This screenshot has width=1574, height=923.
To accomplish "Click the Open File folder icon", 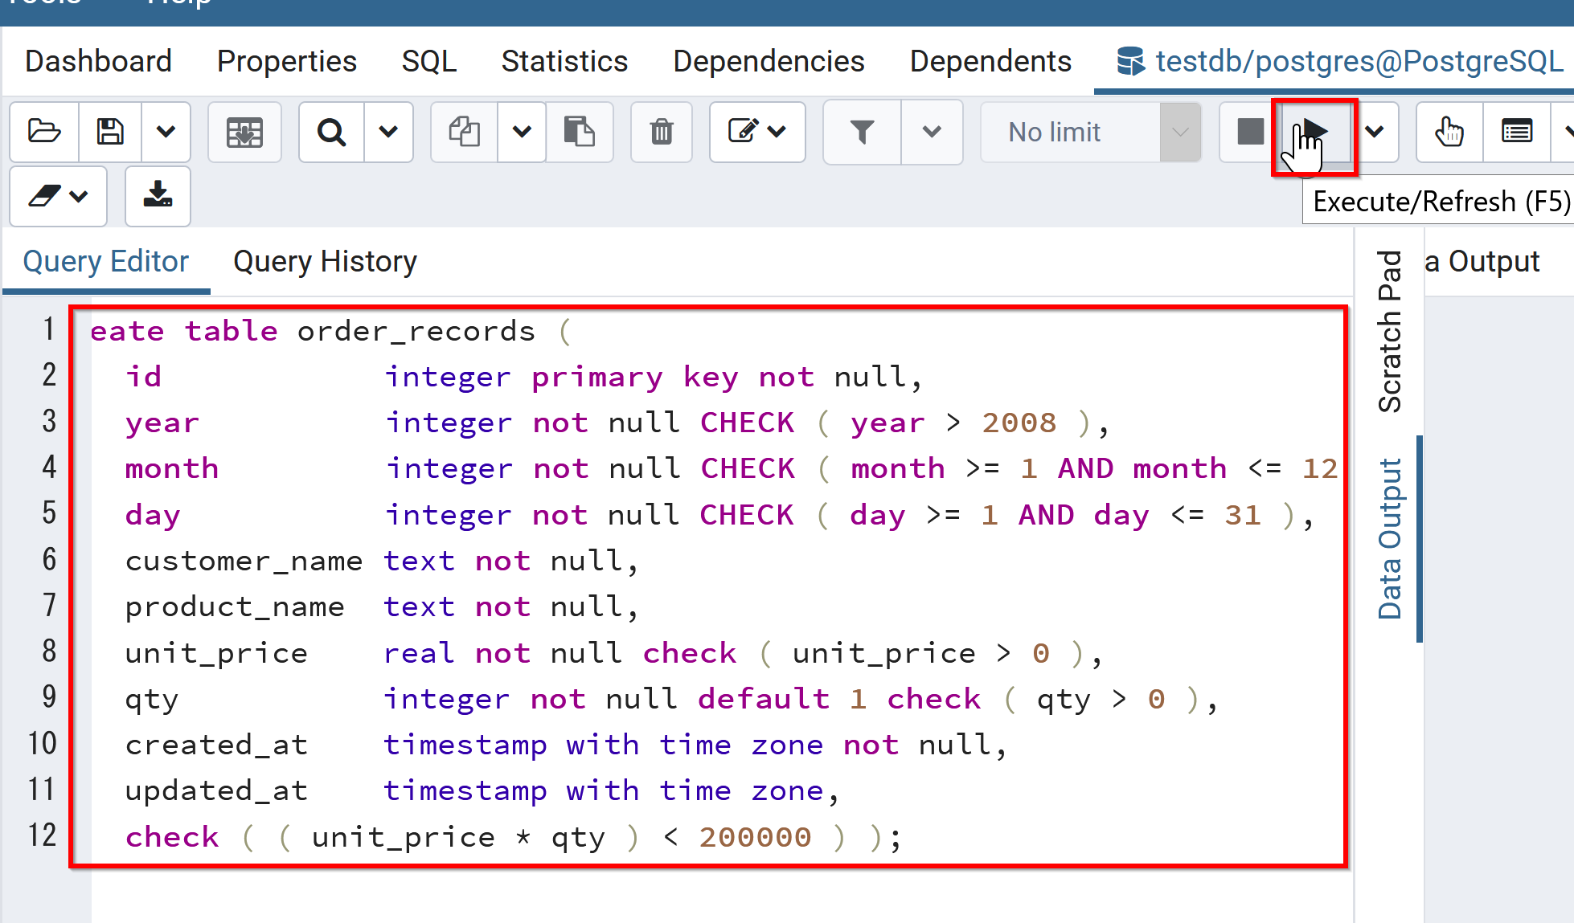I will pos(44,132).
